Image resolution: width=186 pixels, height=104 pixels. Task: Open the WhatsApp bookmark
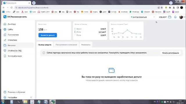(x=134, y=12)
